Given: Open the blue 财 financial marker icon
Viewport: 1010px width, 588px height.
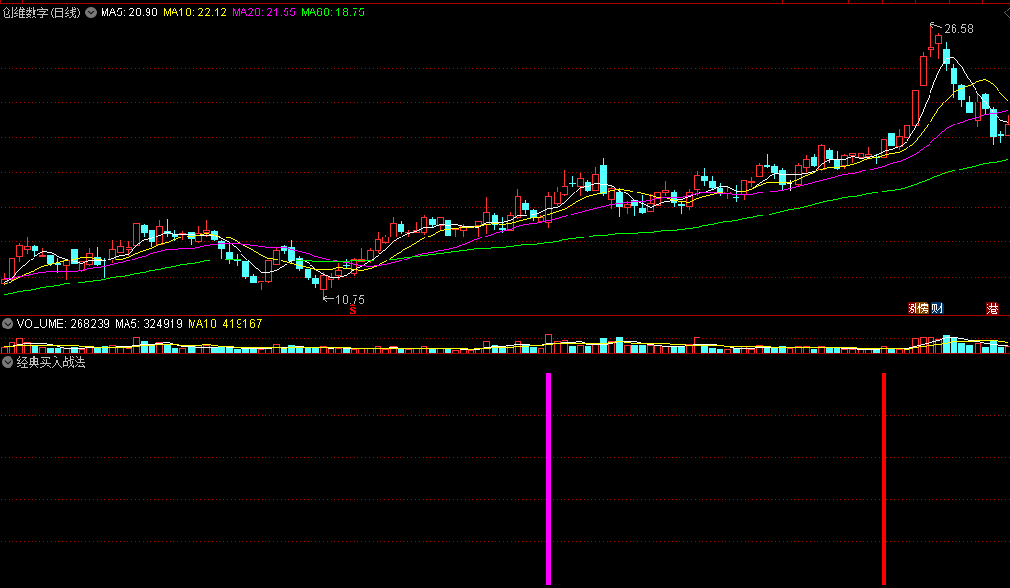Looking at the screenshot, I should click(937, 308).
